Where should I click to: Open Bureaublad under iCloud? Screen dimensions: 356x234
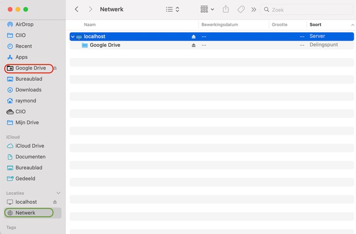[x=24, y=168]
